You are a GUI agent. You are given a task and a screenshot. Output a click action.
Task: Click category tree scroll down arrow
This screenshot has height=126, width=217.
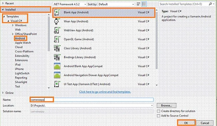[x=49, y=88]
